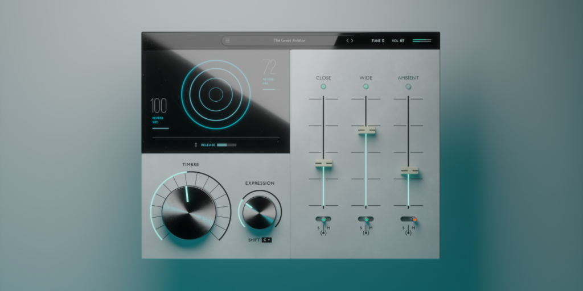The height and width of the screenshot is (291, 583).
Task: Toggle the CLOSE mic indicator light
Action: 323,86
